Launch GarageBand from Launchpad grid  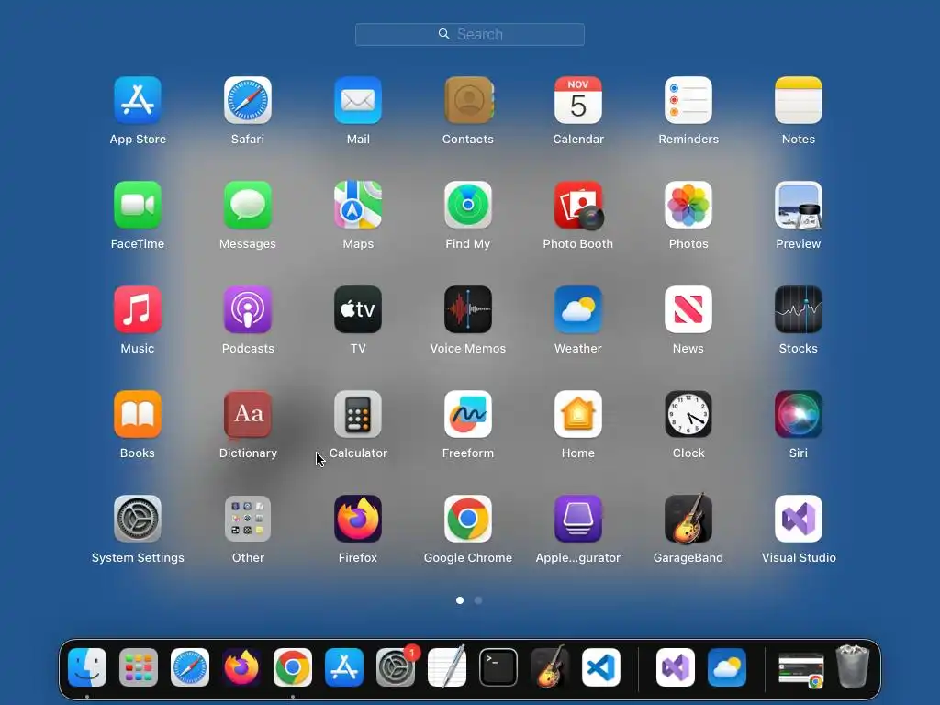[688, 519]
